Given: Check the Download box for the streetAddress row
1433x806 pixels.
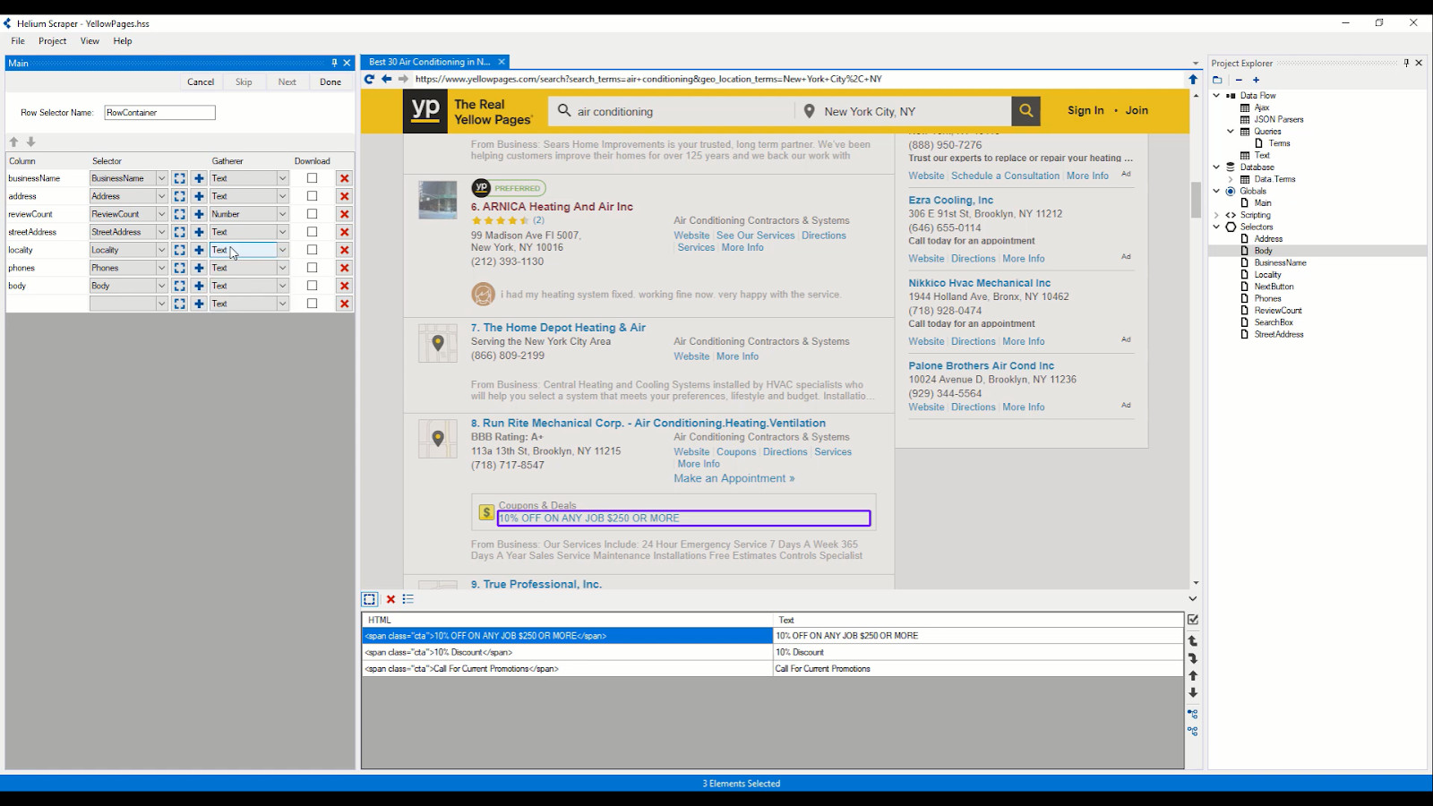Looking at the screenshot, I should [312, 232].
